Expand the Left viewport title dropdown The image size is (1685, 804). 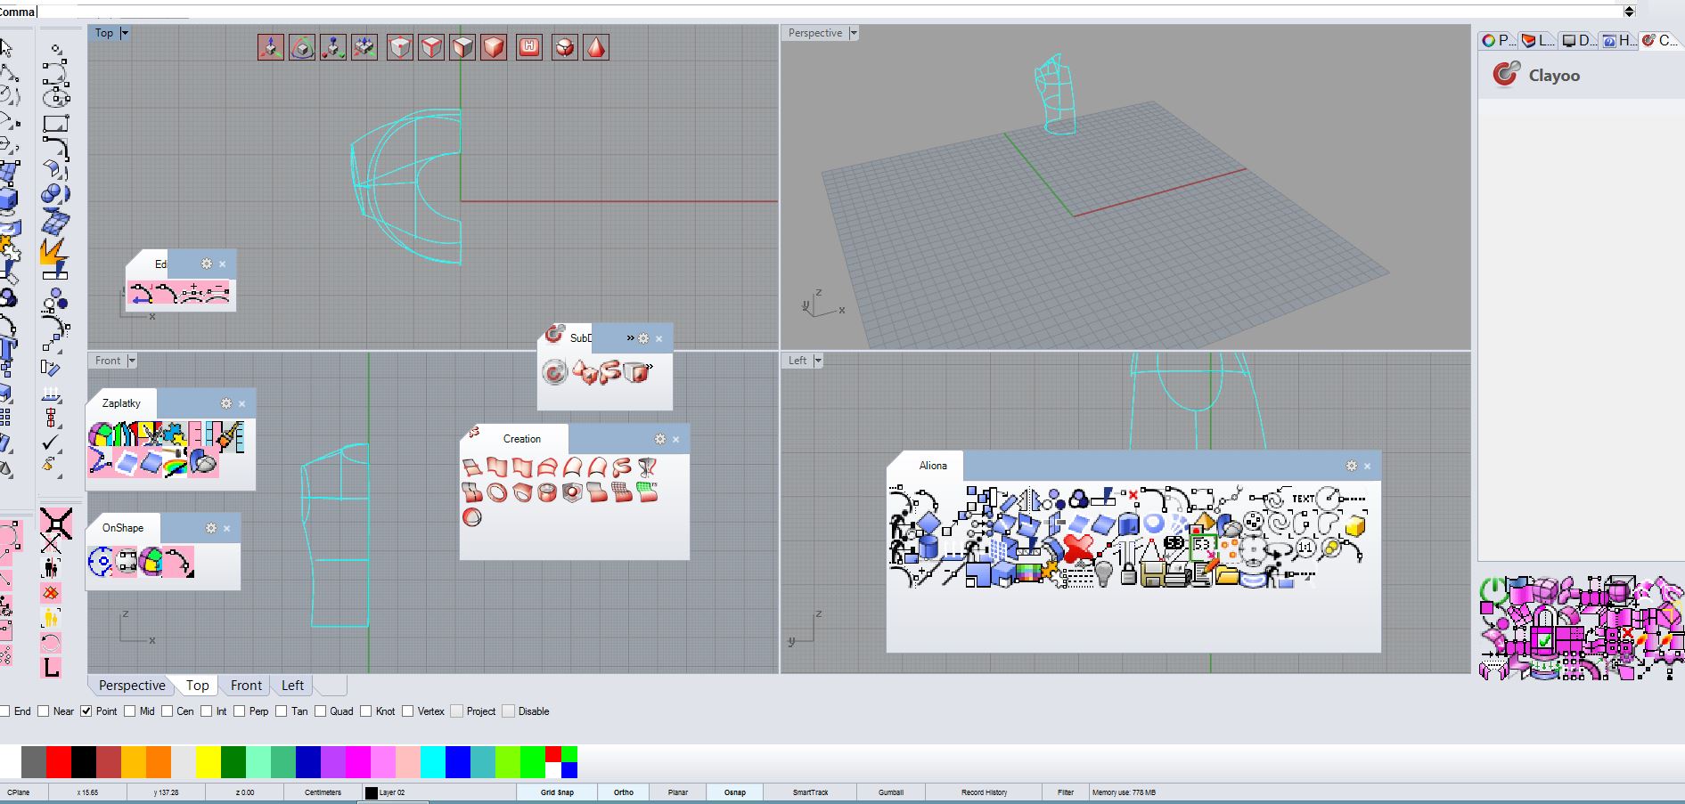point(818,361)
